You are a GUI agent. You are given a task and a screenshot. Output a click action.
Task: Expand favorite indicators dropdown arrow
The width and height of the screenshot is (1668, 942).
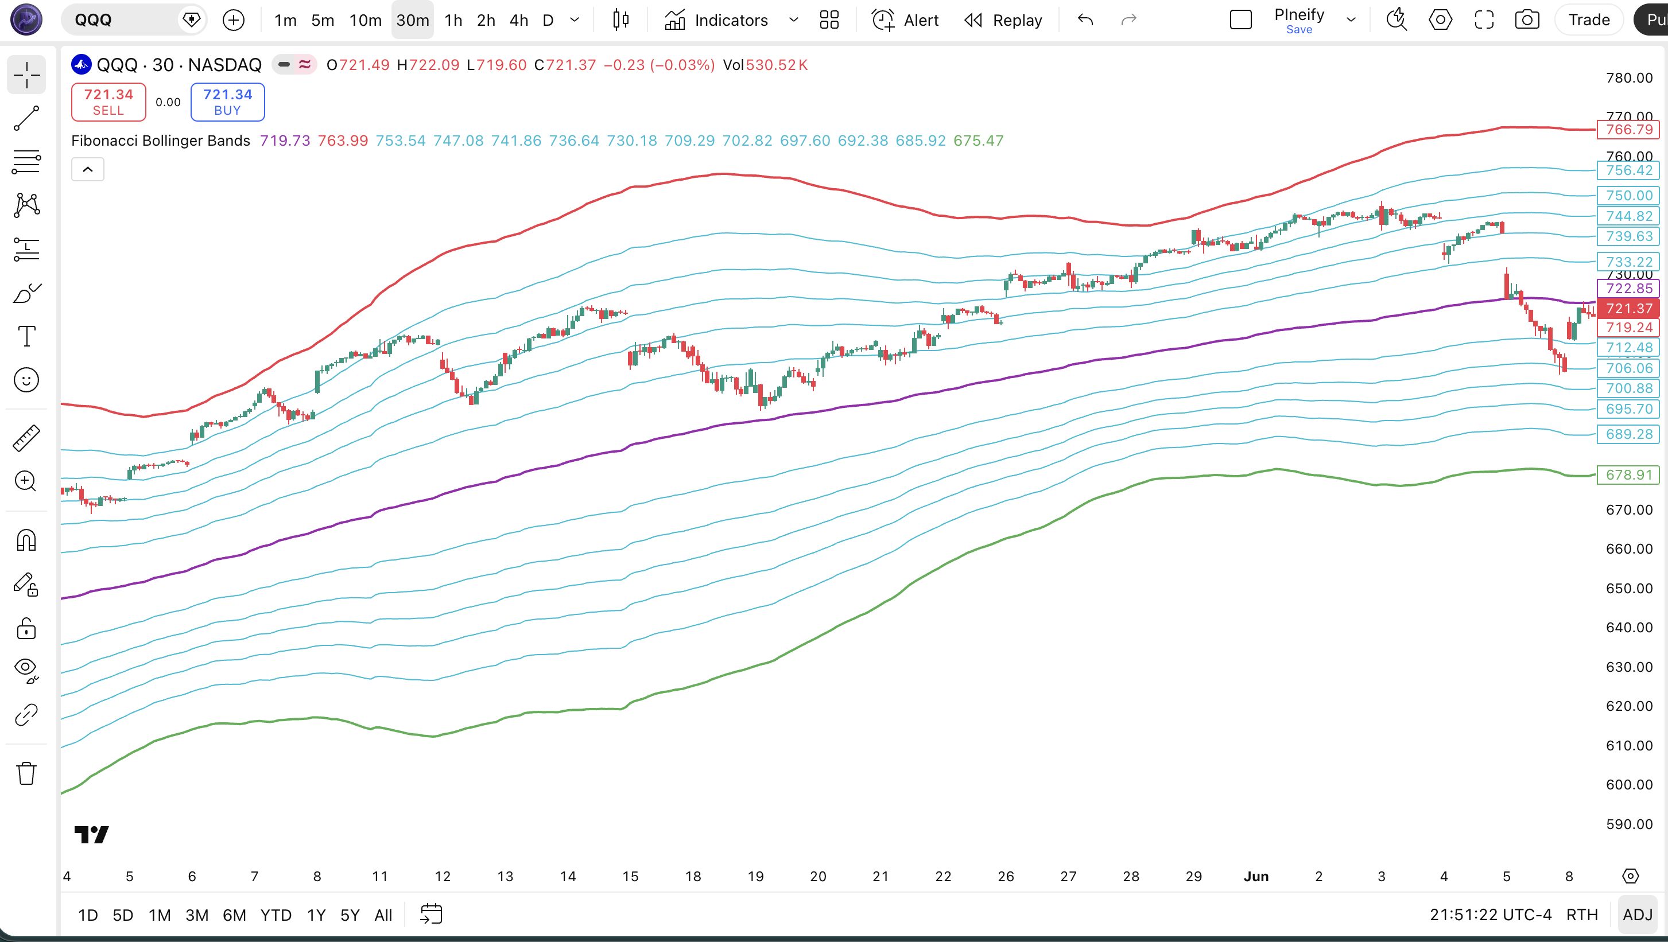tap(793, 20)
